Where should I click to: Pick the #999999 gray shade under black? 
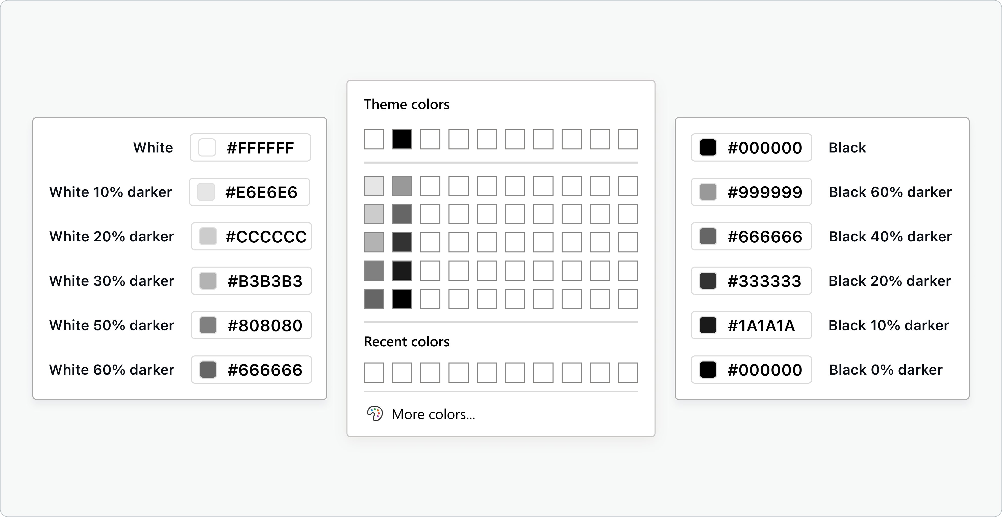click(x=402, y=186)
